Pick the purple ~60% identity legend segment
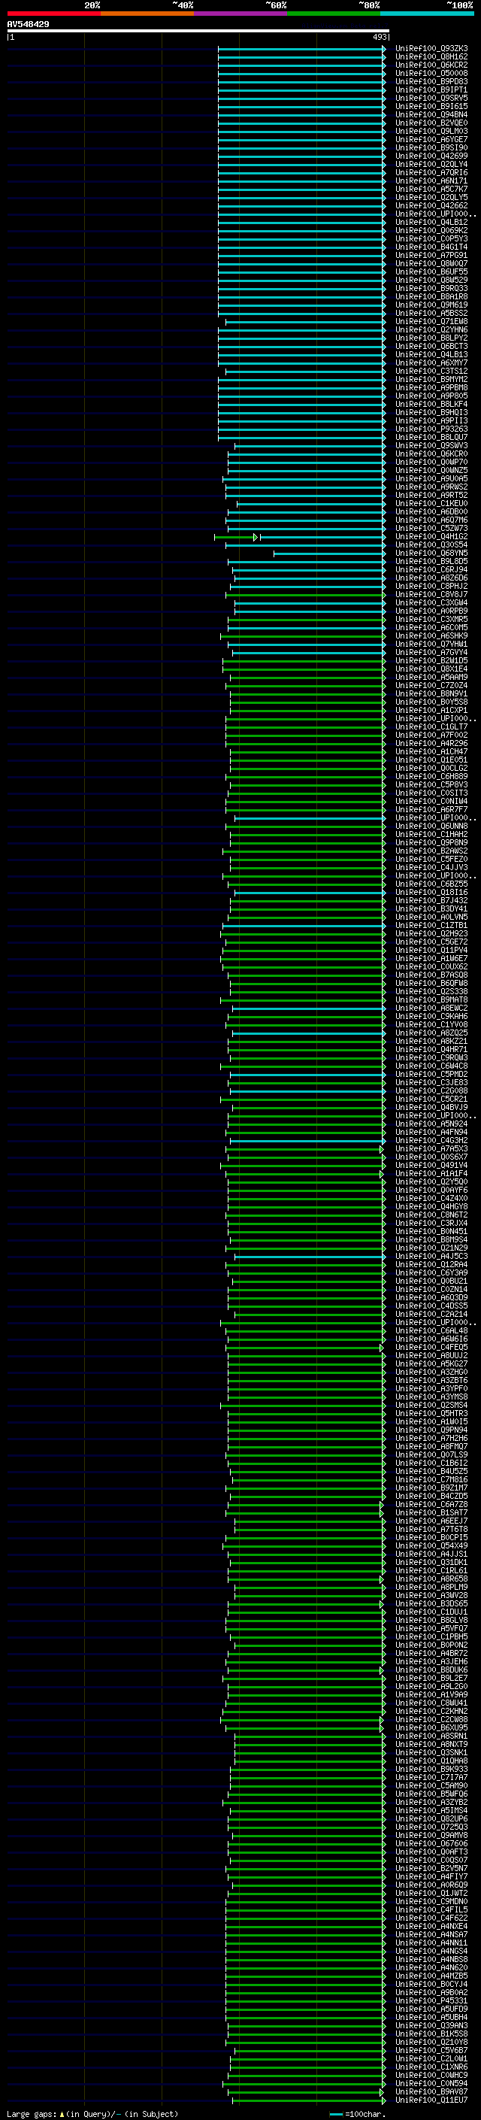 tap(241, 14)
